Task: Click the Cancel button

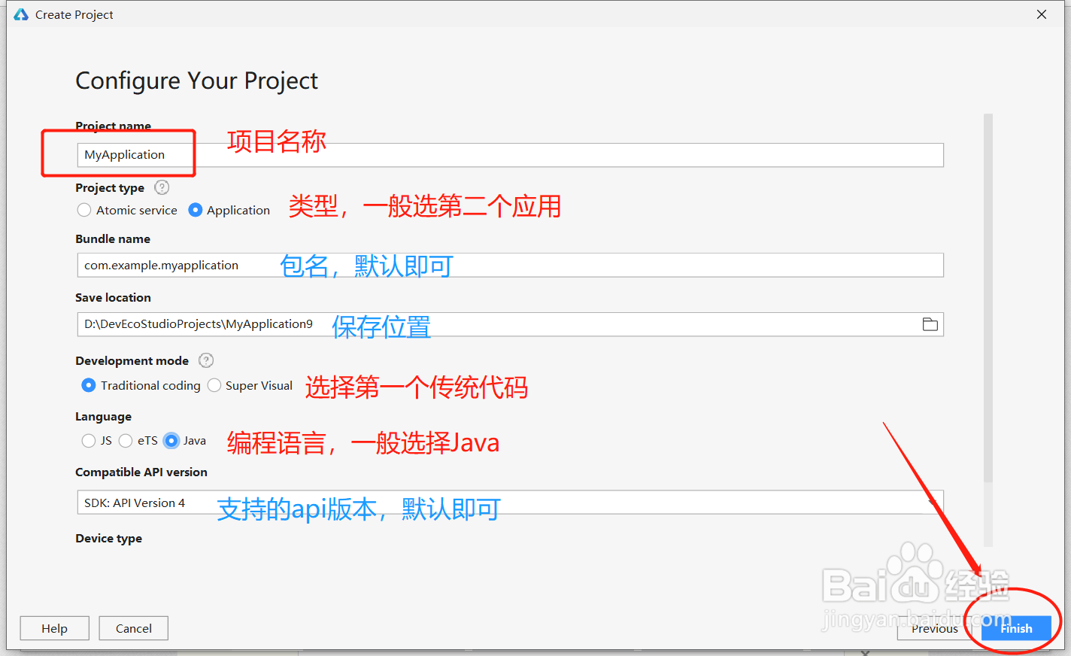Action: (x=134, y=628)
